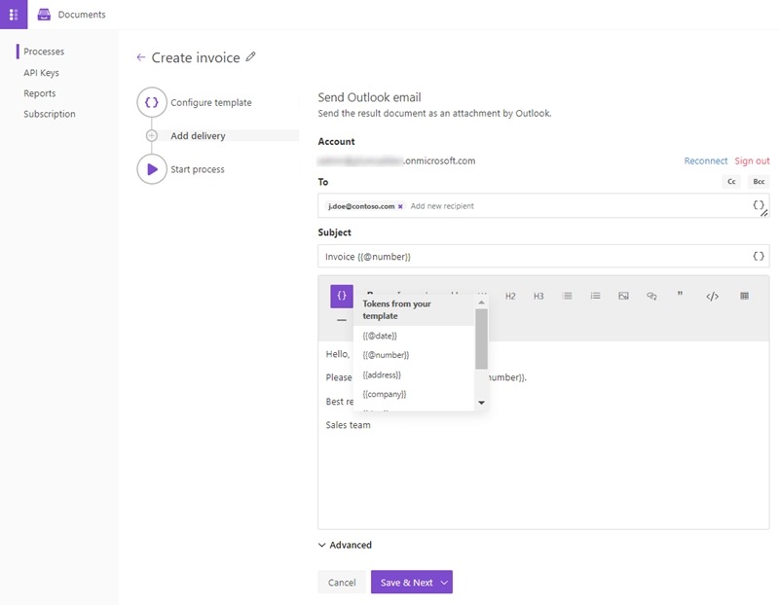Click the back arrow beside Create invoice

(141, 57)
